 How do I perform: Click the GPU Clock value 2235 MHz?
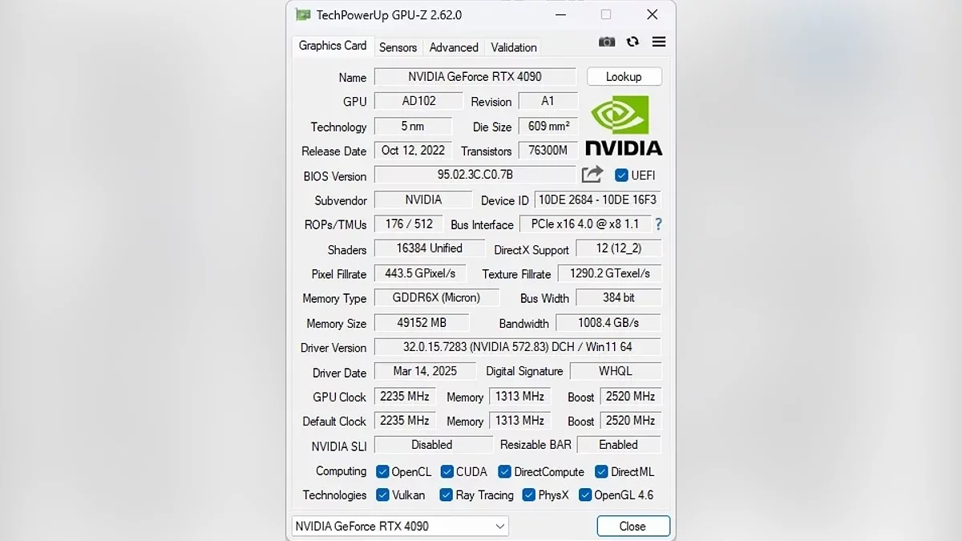pyautogui.click(x=405, y=396)
